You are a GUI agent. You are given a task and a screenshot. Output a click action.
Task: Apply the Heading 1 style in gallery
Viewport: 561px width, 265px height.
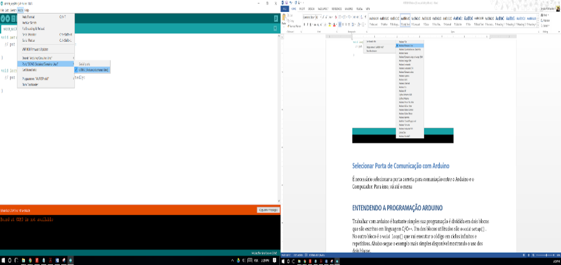(500, 21)
